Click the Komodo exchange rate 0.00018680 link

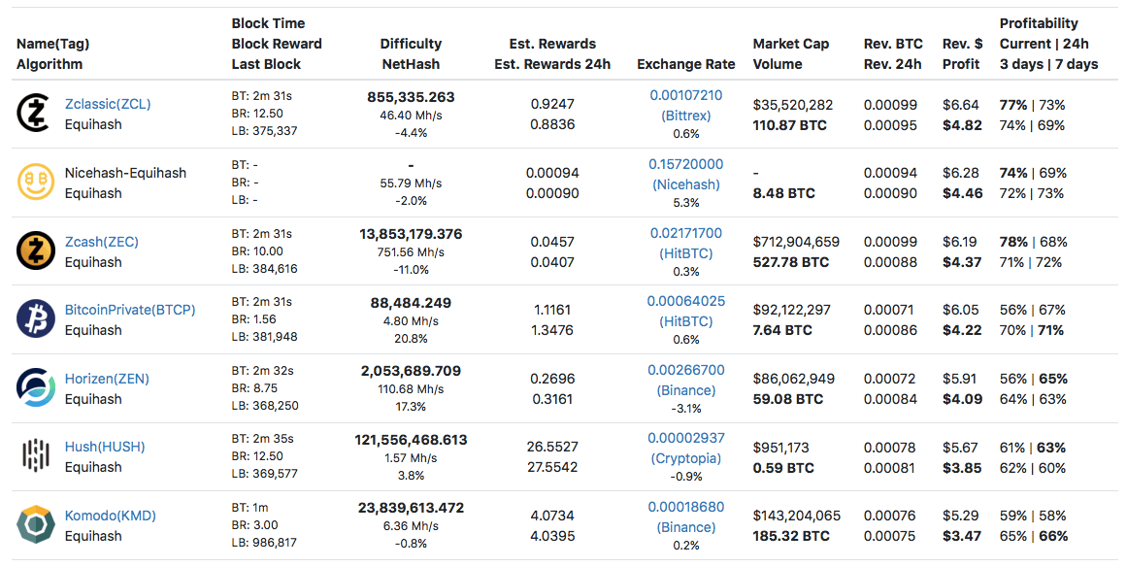pyautogui.click(x=685, y=507)
